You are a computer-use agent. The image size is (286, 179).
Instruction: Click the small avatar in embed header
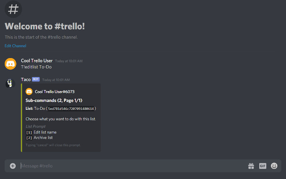29,92
